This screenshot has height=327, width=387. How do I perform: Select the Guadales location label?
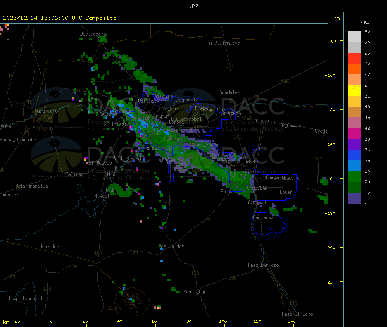coord(230,92)
